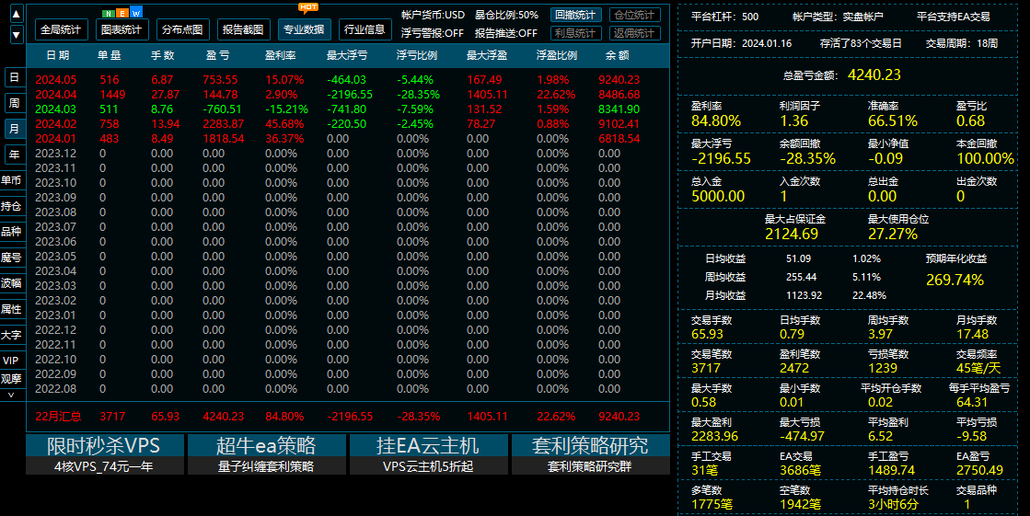Image resolution: width=1030 pixels, height=516 pixels.
Task: Select the 2024.05 row date
Action: point(56,79)
